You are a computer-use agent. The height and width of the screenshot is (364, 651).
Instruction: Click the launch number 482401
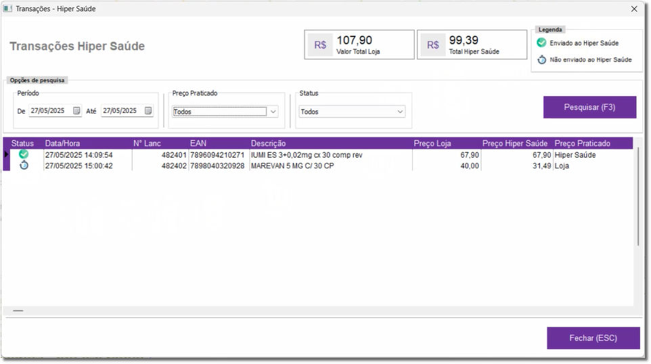(174, 155)
